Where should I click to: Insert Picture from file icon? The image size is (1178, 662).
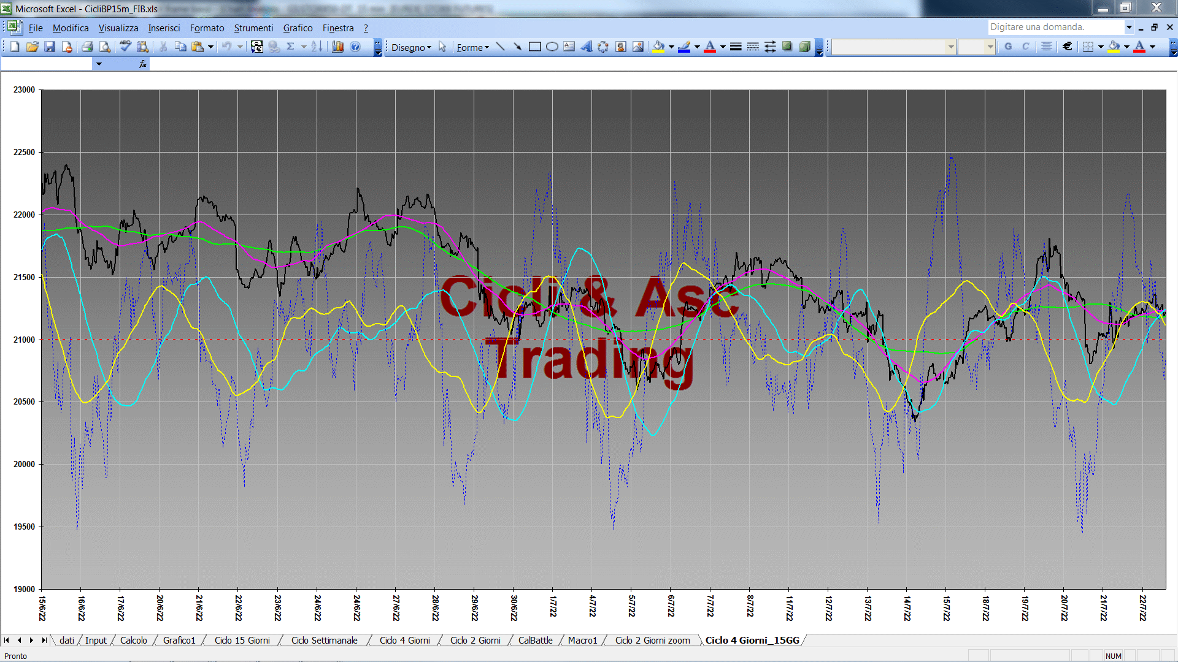click(638, 47)
